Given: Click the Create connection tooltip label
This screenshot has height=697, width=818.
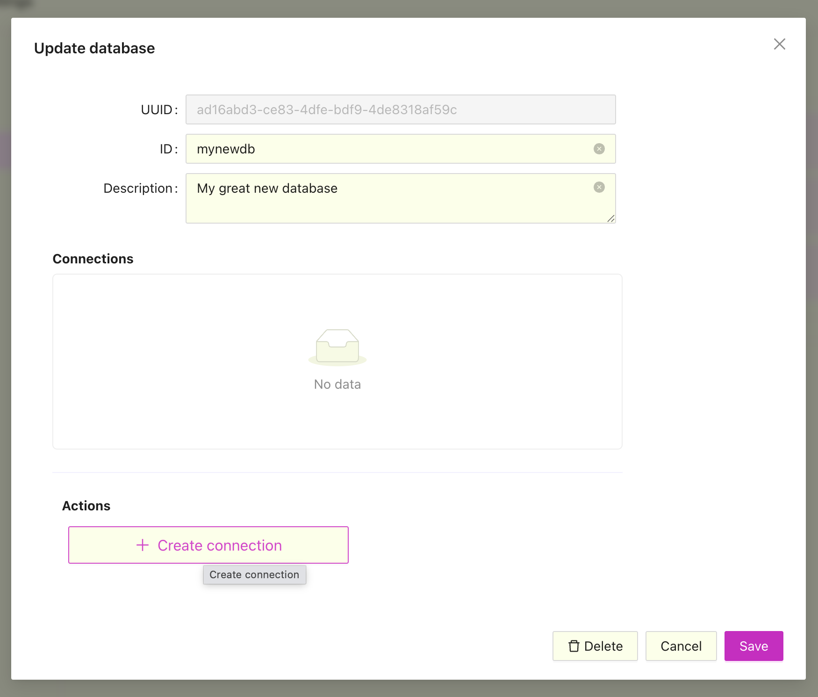Looking at the screenshot, I should pyautogui.click(x=254, y=574).
